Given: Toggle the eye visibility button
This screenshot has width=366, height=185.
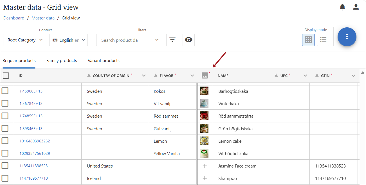Looking at the screenshot, I should (188, 40).
